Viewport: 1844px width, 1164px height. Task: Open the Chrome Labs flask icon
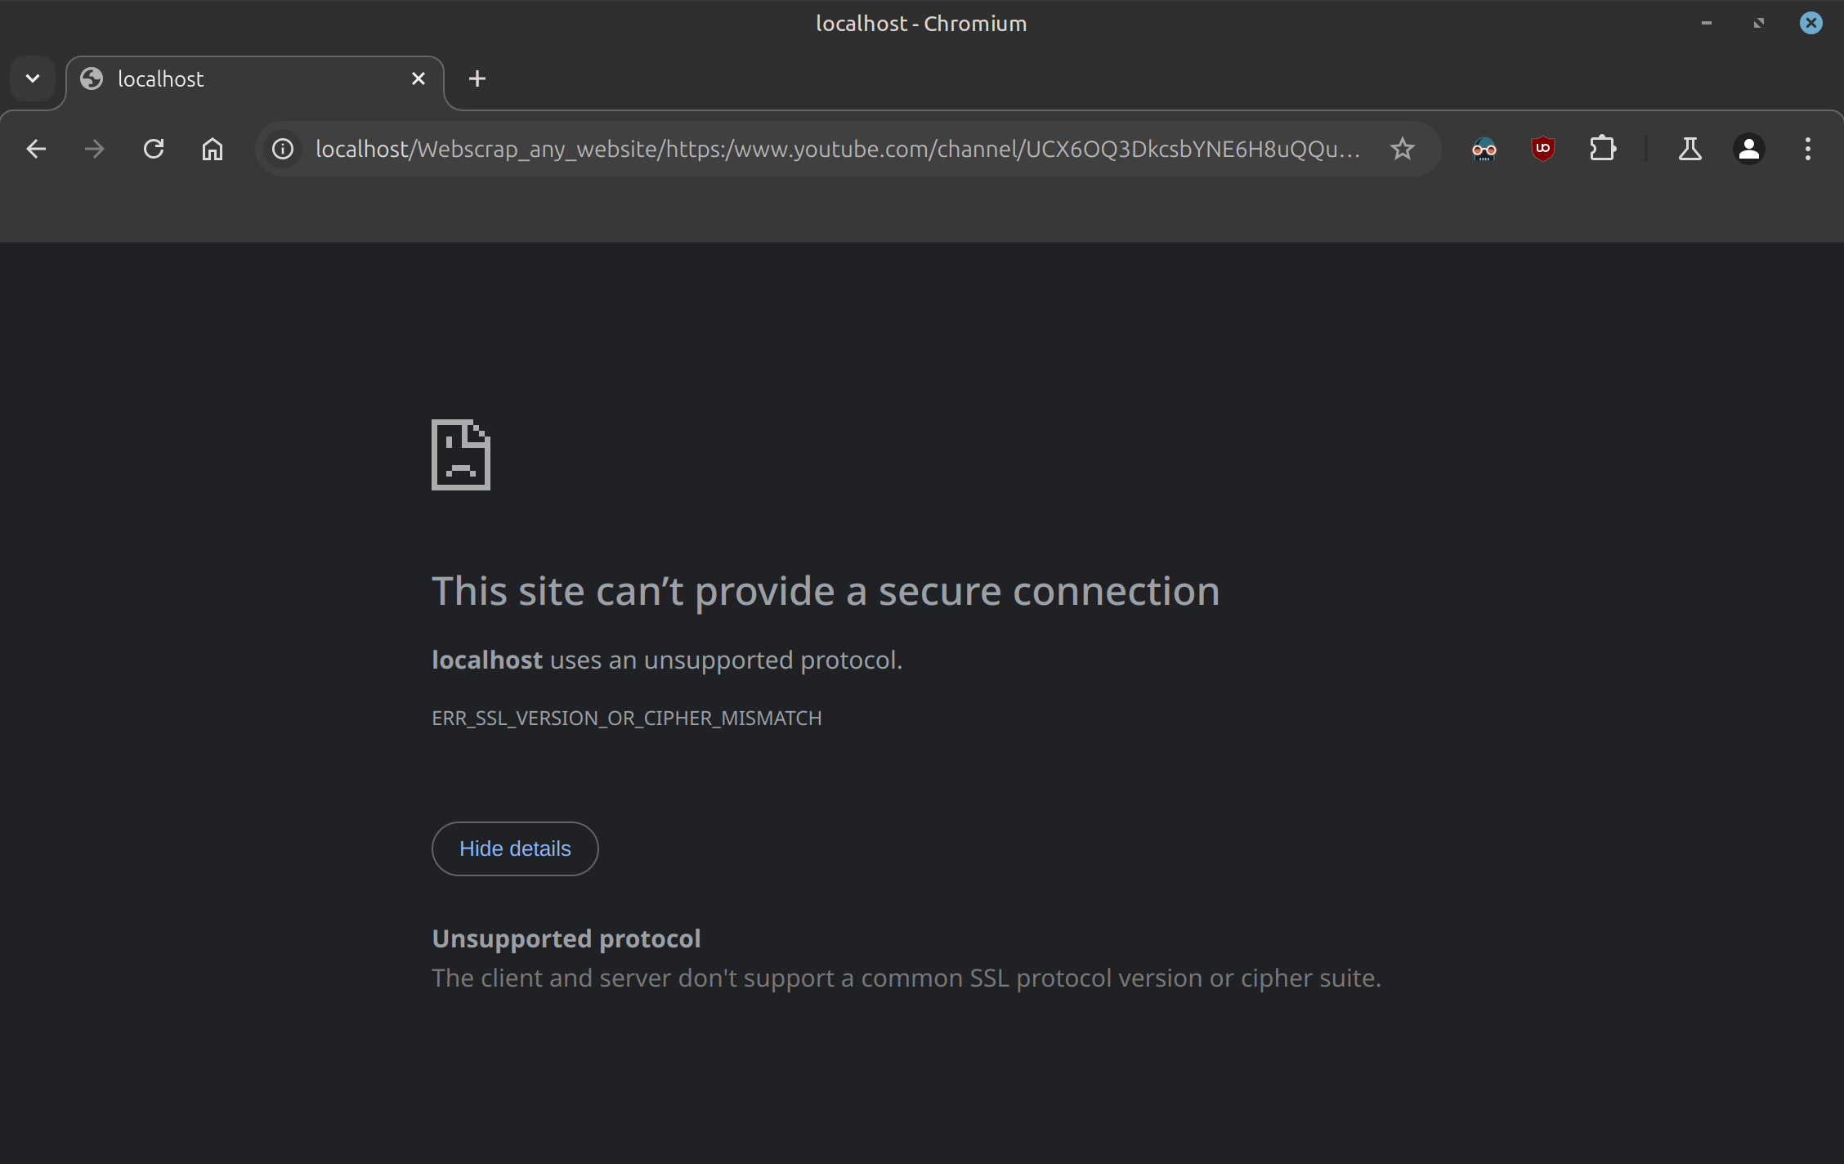click(x=1690, y=149)
